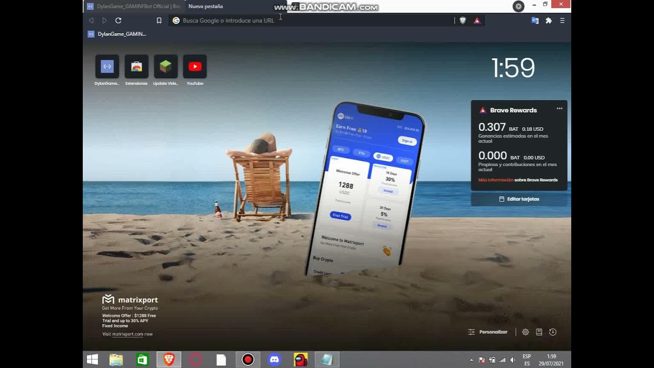Open the Microsoft Store taskbar icon
The image size is (654, 368).
143,360
